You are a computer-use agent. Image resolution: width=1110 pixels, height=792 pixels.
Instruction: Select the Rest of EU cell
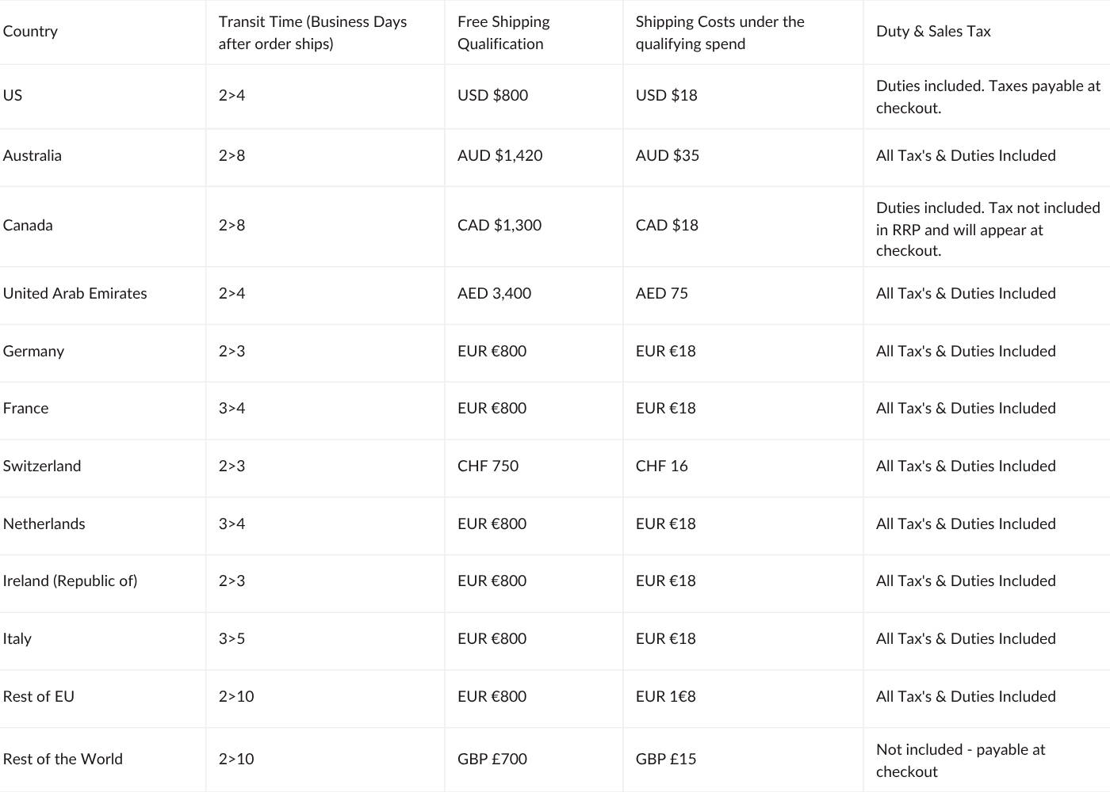(39, 697)
